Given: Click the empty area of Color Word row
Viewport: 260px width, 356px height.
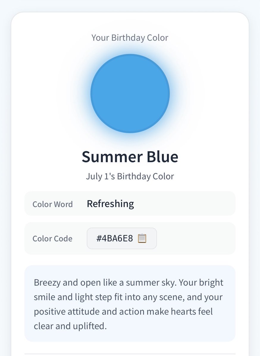Looking at the screenshot, I should tap(184, 203).
